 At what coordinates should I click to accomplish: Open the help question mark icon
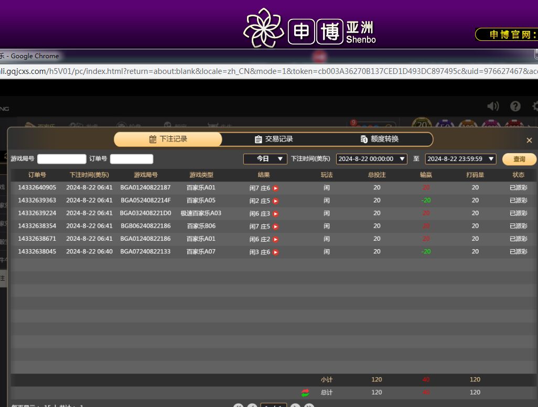pos(515,106)
